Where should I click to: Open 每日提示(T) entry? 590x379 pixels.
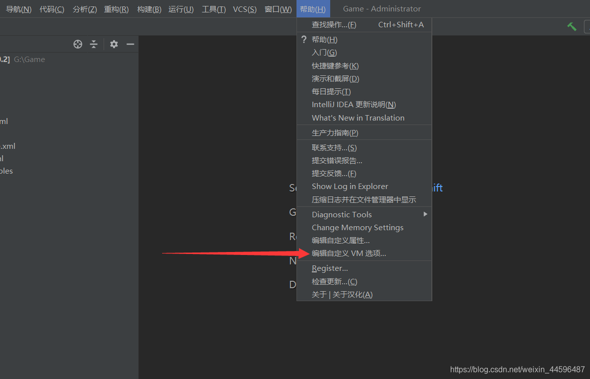click(364, 91)
